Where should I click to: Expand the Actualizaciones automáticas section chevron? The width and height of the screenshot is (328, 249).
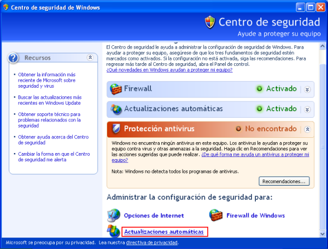[307, 110]
